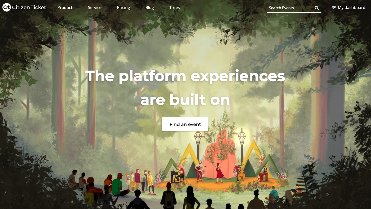Open the Service menu item
The height and width of the screenshot is (209, 371).
click(95, 7)
